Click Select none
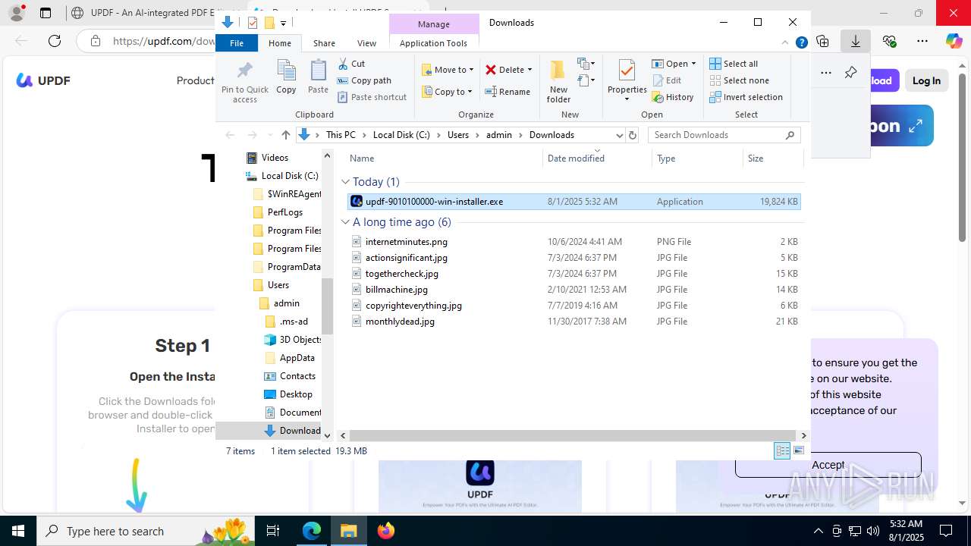This screenshot has height=546, width=971. [x=739, y=80]
